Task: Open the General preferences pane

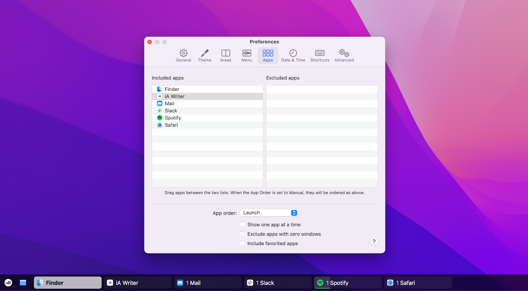Action: point(183,55)
